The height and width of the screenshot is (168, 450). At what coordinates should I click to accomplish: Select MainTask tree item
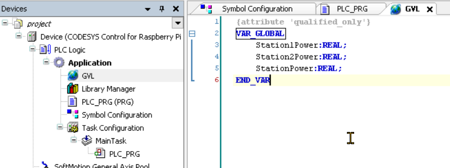tap(111, 141)
